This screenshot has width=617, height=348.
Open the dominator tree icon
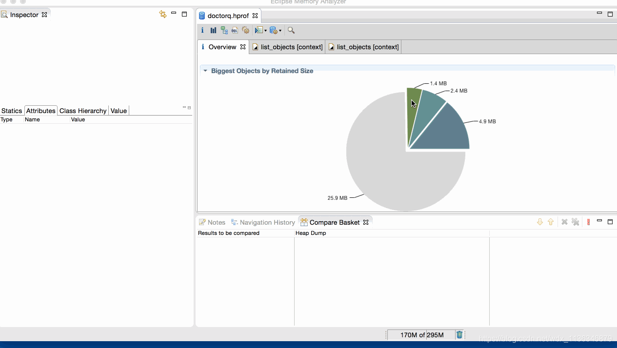point(224,30)
